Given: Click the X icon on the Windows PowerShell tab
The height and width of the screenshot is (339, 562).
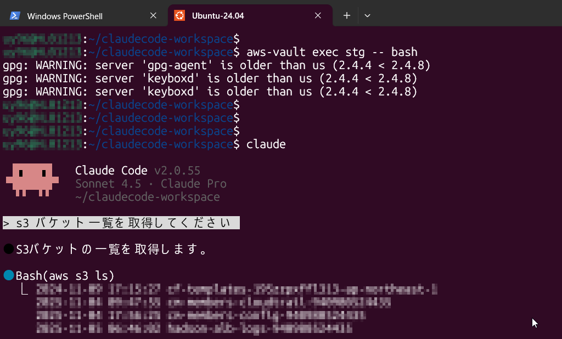Looking at the screenshot, I should coord(153,15).
